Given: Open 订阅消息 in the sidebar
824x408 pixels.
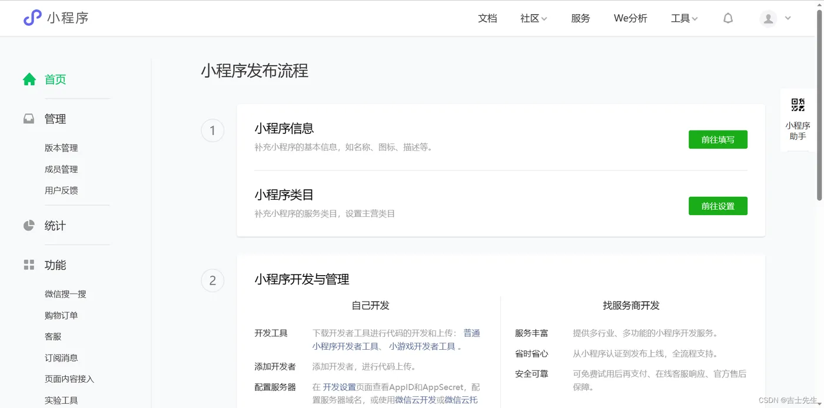Looking at the screenshot, I should coord(61,357).
